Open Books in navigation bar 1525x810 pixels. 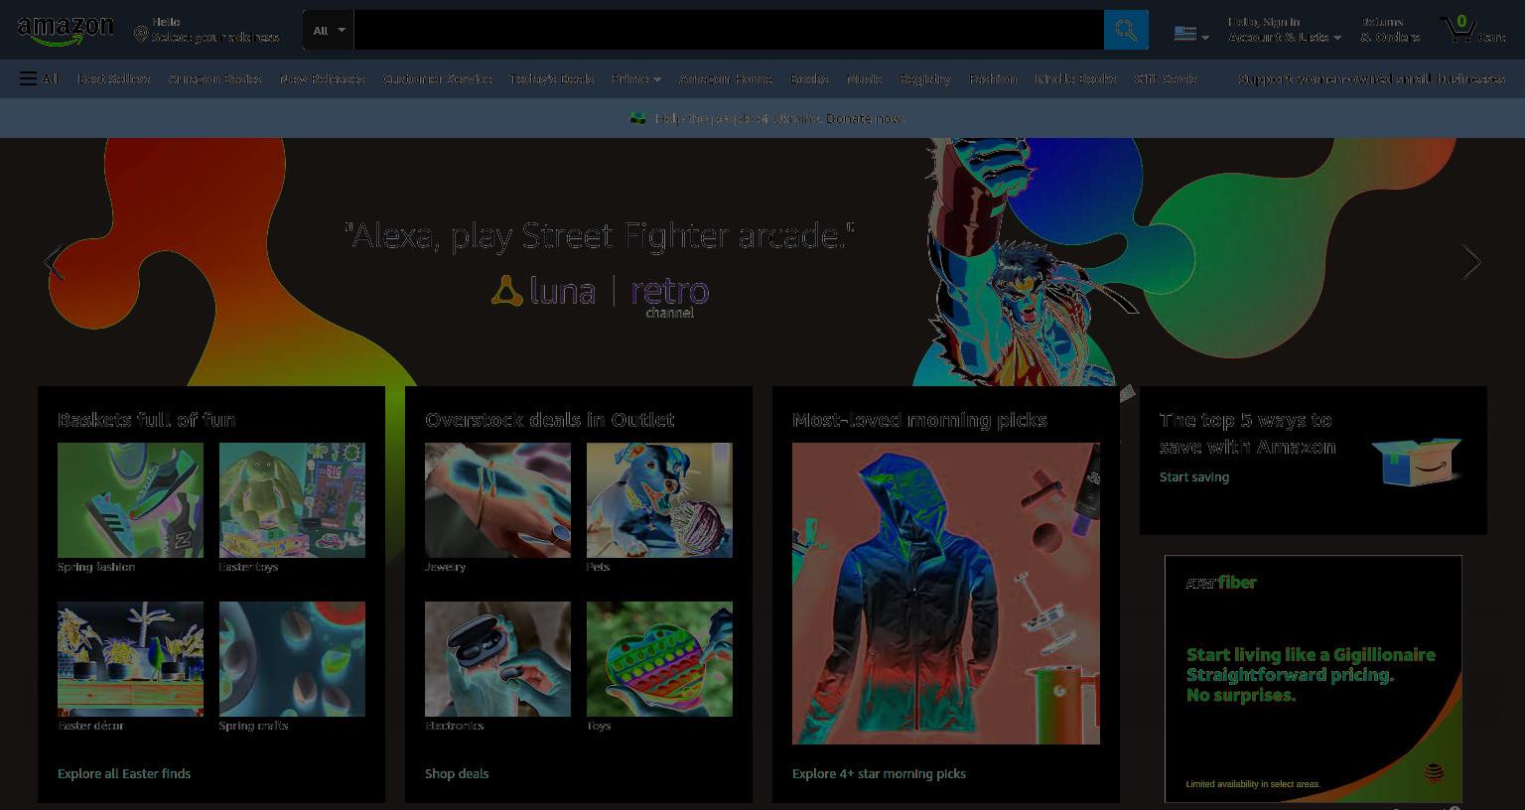(809, 78)
